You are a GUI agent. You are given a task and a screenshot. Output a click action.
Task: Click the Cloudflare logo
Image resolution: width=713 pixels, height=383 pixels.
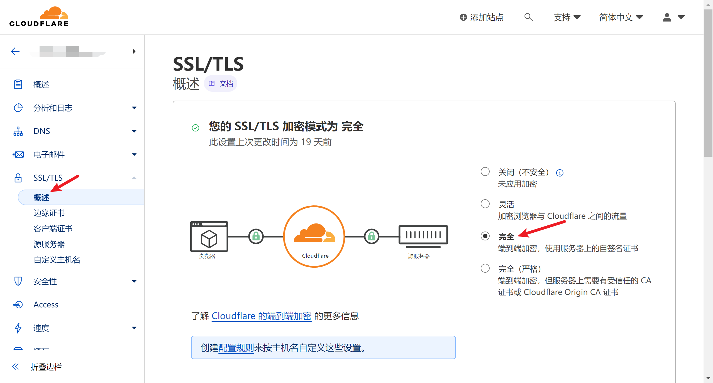(39, 17)
